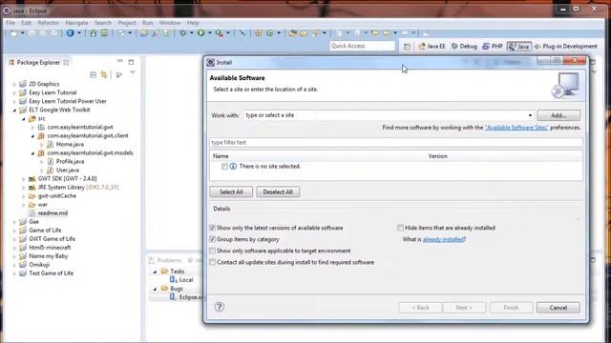Check the 'There is no site selected' checkbox
The image size is (611, 343).
[224, 167]
